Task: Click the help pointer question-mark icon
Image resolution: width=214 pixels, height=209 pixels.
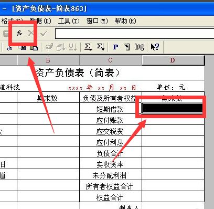Action: (x=155, y=47)
